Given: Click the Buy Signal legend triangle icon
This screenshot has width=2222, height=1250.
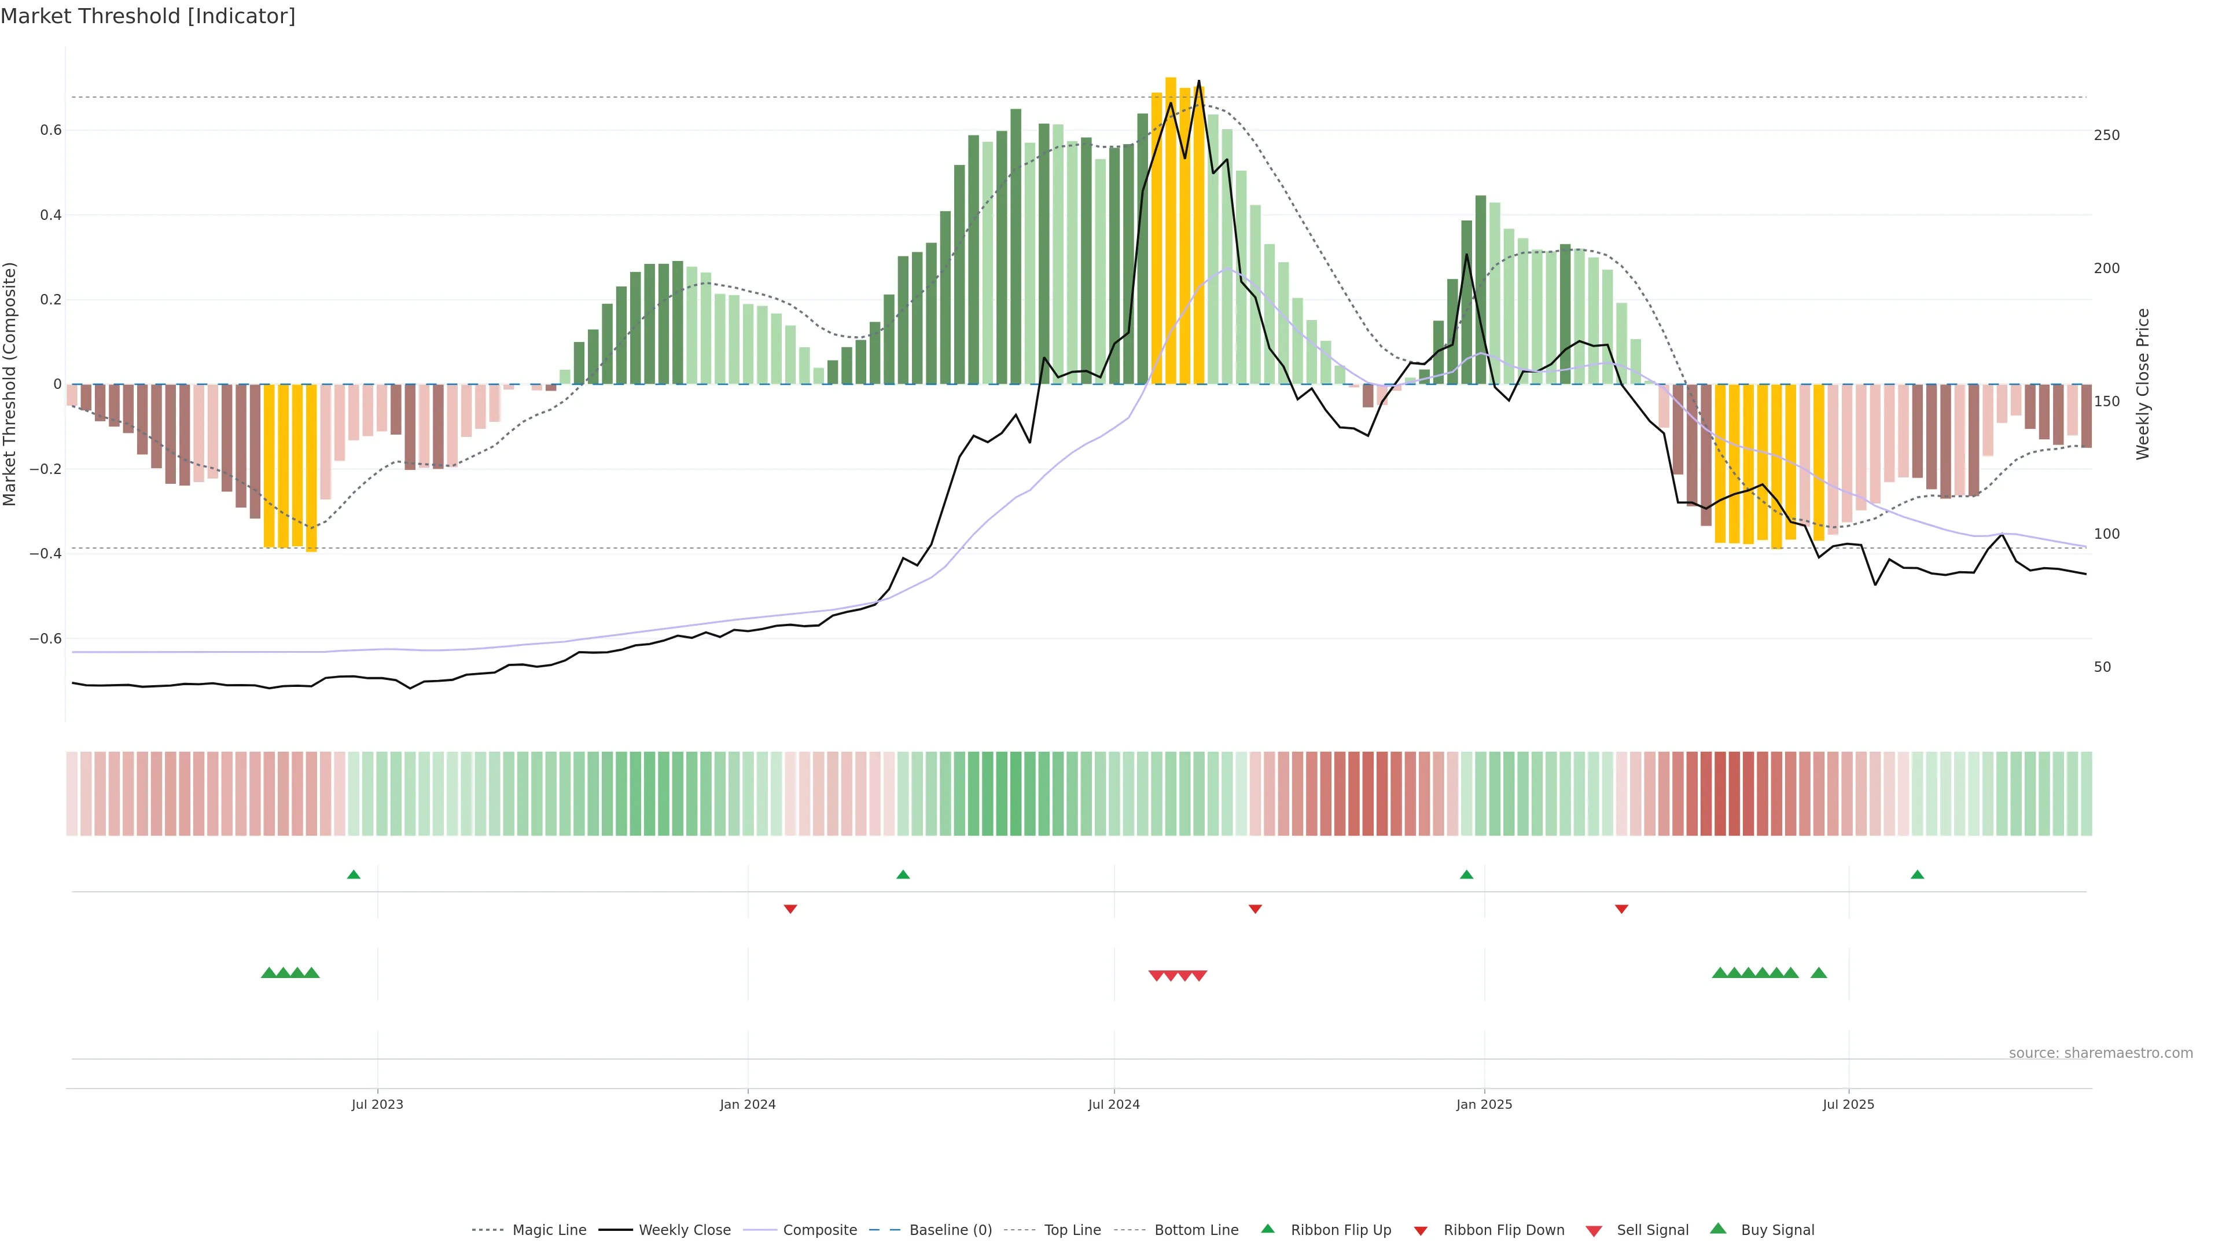Looking at the screenshot, I should tap(1717, 1229).
